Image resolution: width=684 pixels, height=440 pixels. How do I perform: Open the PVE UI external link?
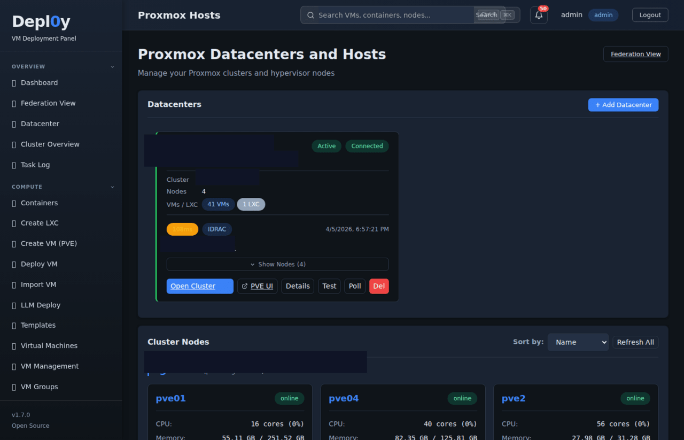[x=257, y=286]
